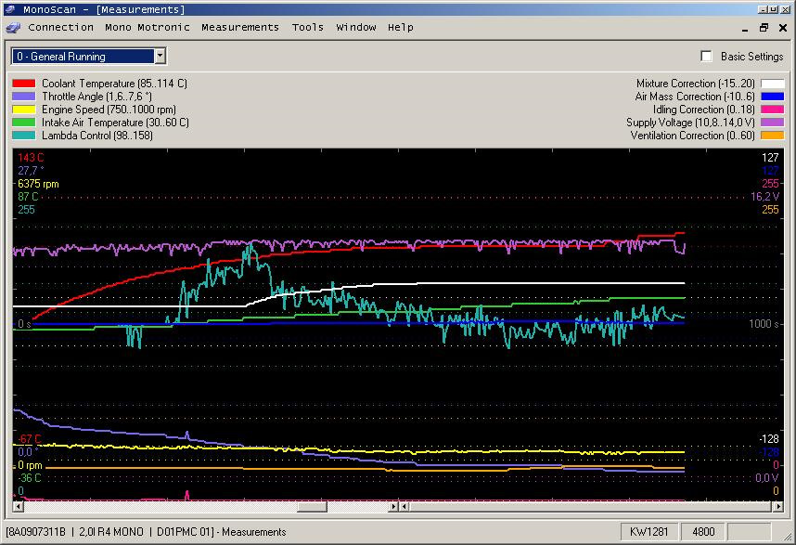796x545 pixels.
Task: Click the left scrollbar thumb under the graph
Action: (312, 506)
